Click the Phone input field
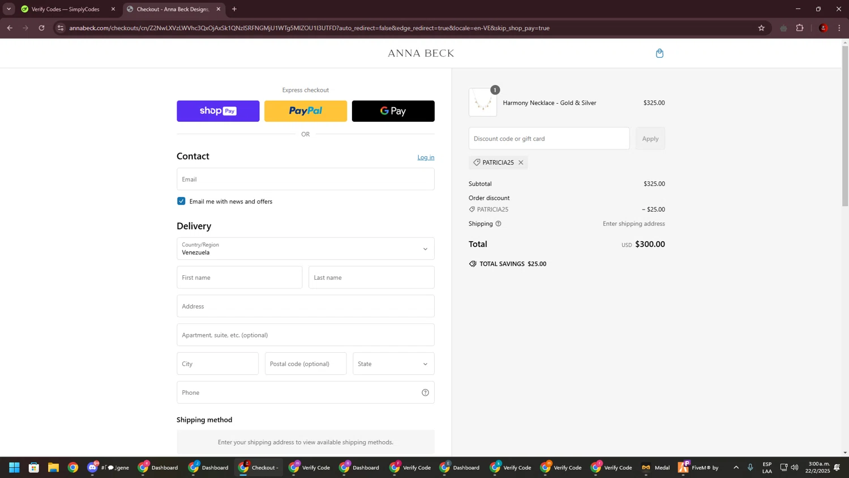The height and width of the screenshot is (478, 849). pyautogui.click(x=306, y=392)
